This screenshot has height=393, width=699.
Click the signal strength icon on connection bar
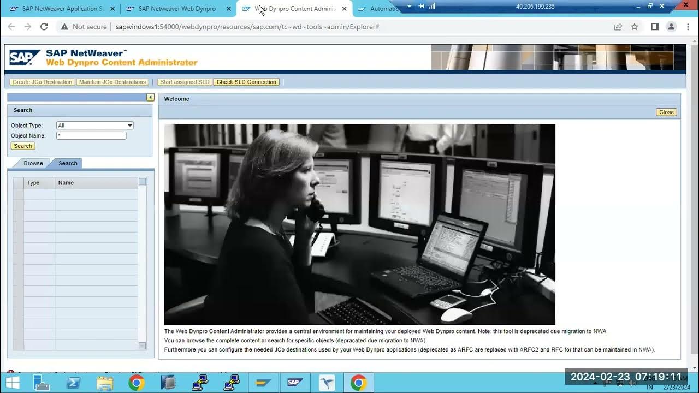coord(432,6)
